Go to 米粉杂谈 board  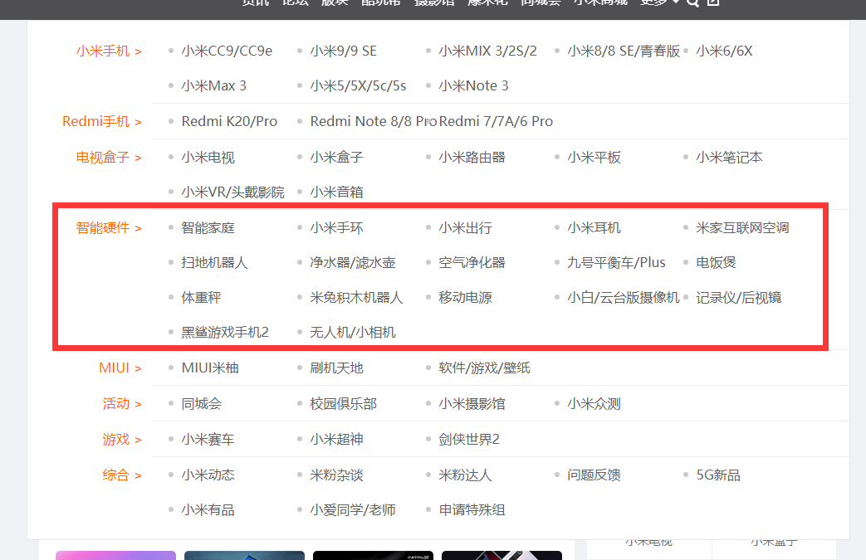(x=337, y=475)
